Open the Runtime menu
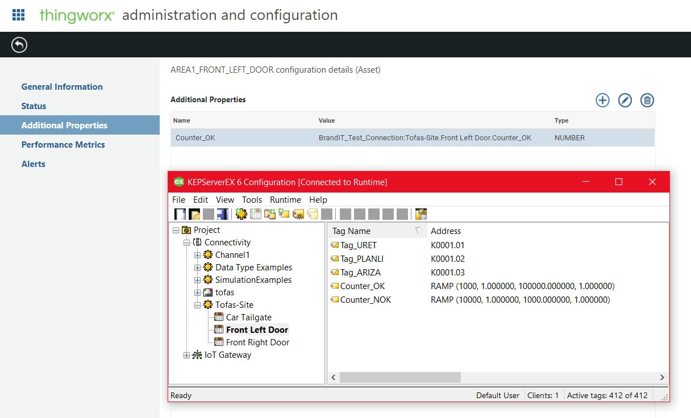Viewport: 691px width, 418px height. pos(285,200)
